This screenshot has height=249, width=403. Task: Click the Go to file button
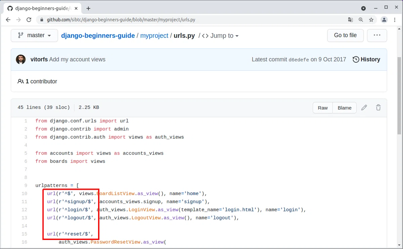(345, 35)
